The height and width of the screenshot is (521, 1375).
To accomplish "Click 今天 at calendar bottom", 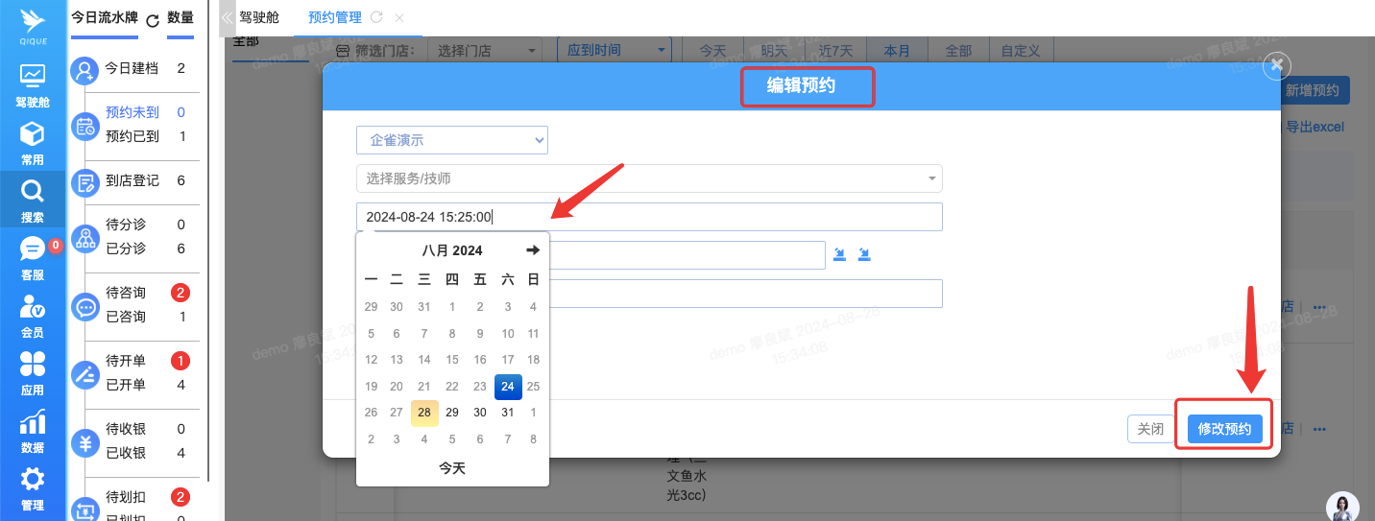I will 452,468.
